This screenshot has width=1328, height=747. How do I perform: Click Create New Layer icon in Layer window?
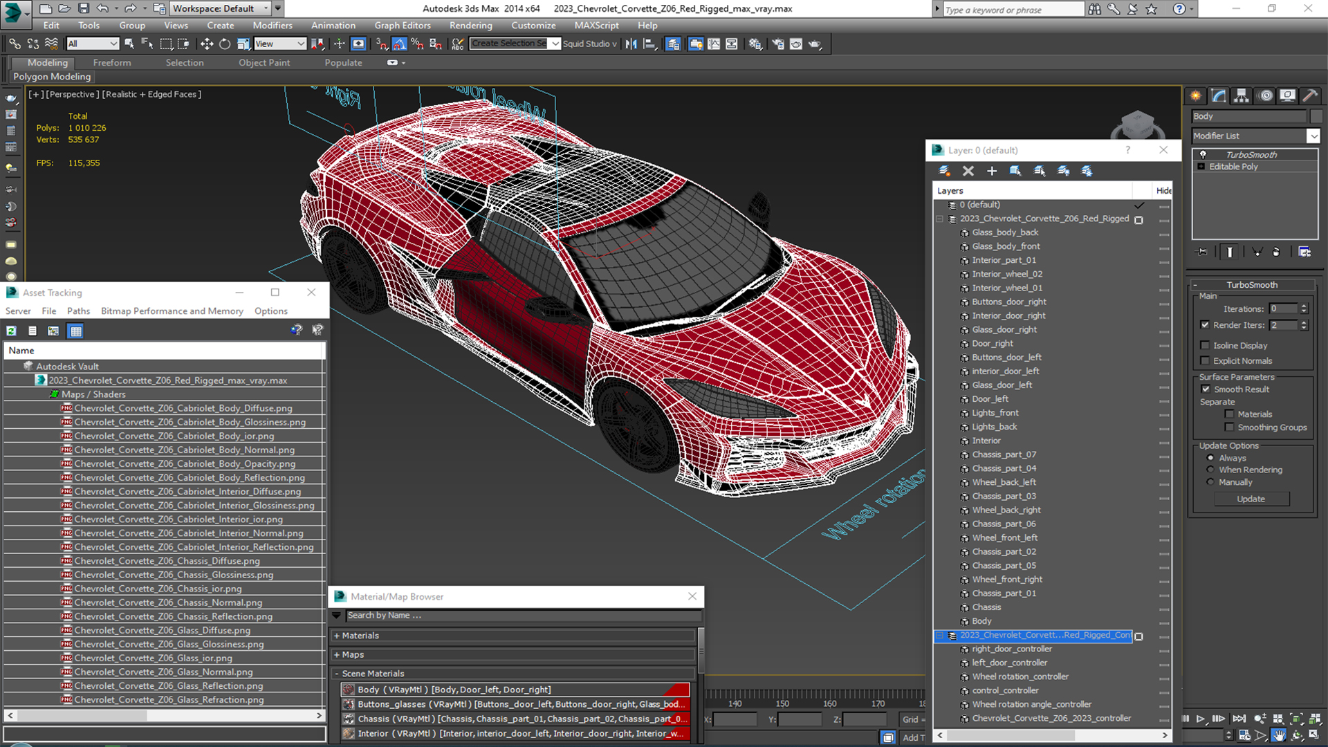[x=944, y=171]
